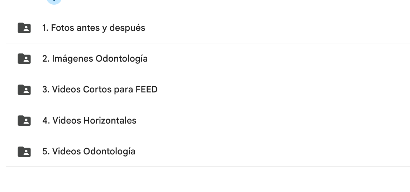Click the shared folder icon for '1. Fotos antes y después'
The image size is (410, 192).
pyautogui.click(x=24, y=28)
